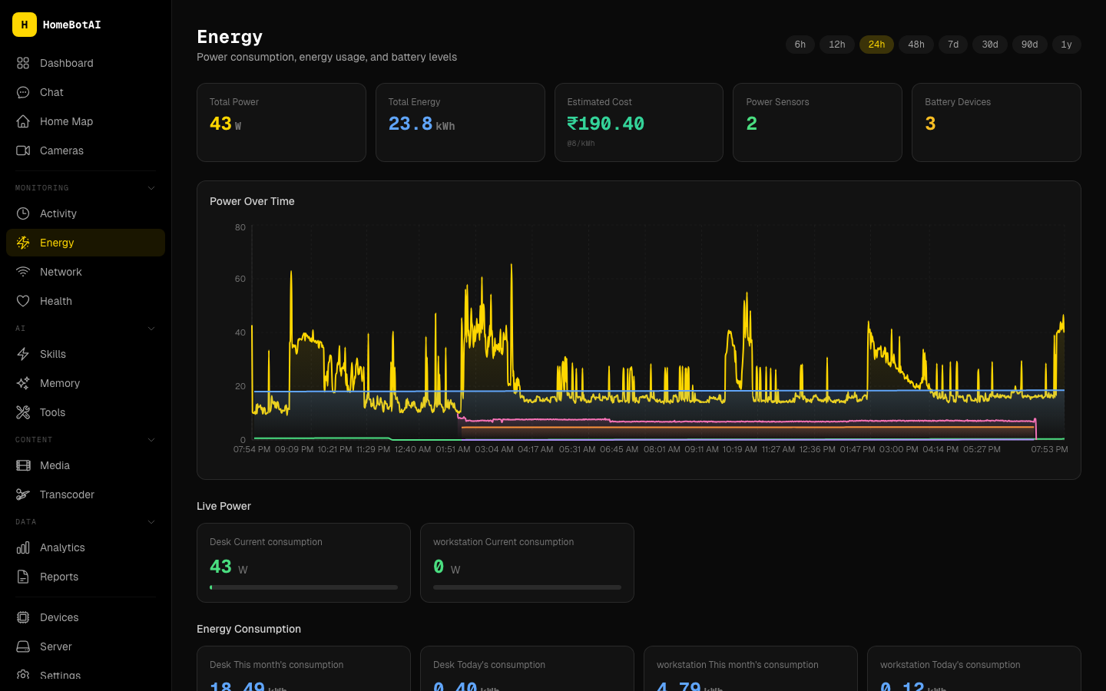
Task: Open Dashboard via its grid icon
Action: (23, 63)
